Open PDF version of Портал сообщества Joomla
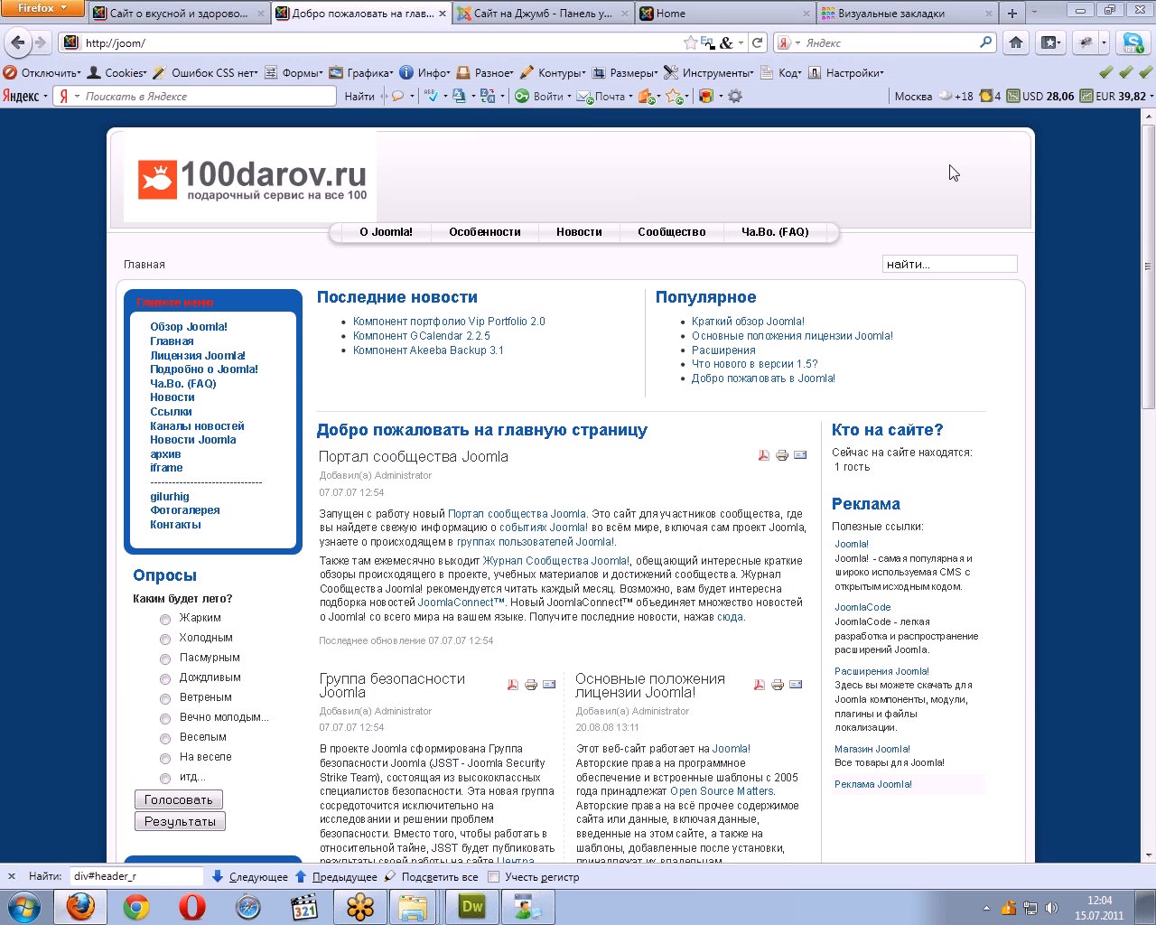1156x925 pixels. (764, 455)
